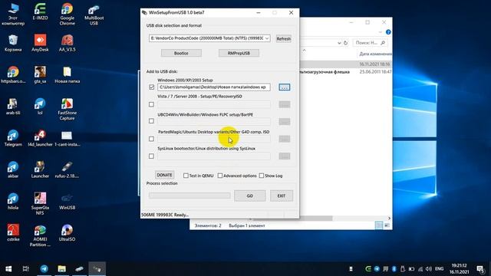The image size is (491, 276).
Task: Click the DONATE button
Action: coord(164,175)
